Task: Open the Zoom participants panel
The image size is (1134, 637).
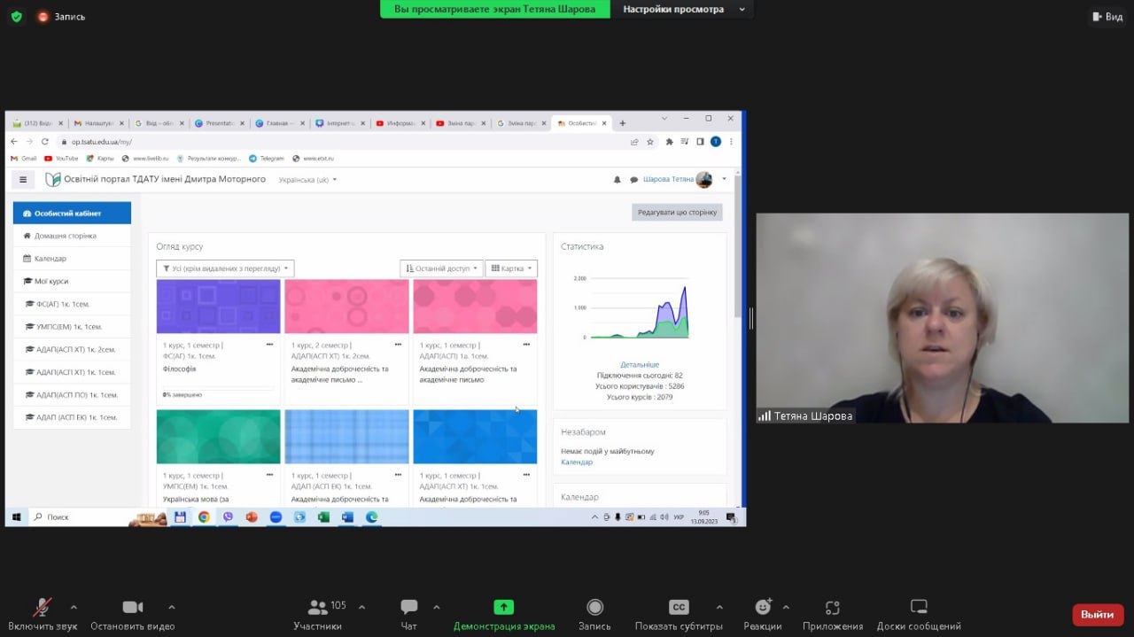Action: point(317,614)
